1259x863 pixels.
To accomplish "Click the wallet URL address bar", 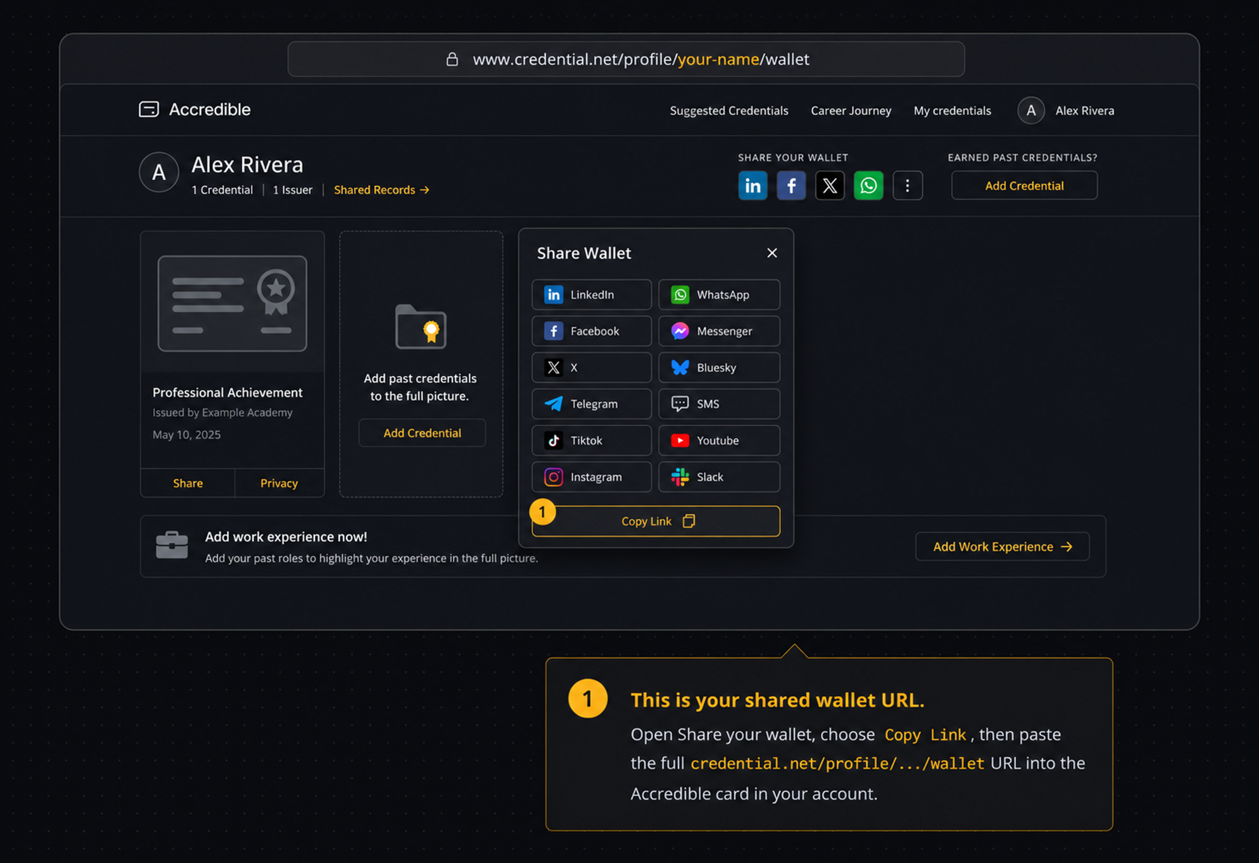I will (x=626, y=59).
